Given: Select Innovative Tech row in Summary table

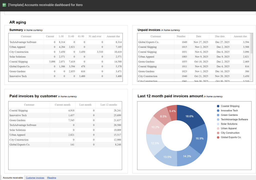Looking at the screenshot, I should click(x=65, y=76).
